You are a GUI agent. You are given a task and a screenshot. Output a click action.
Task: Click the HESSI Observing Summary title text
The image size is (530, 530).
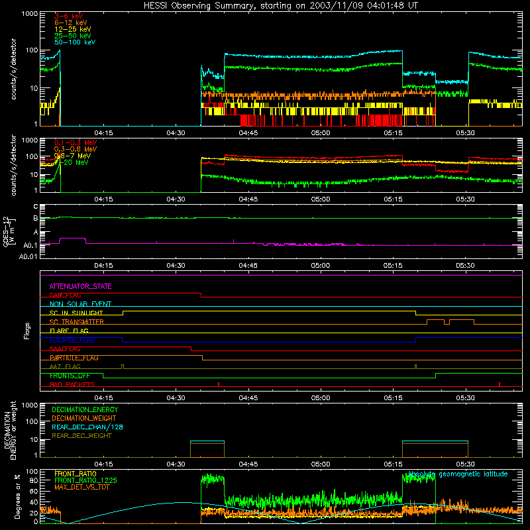(x=280, y=6)
